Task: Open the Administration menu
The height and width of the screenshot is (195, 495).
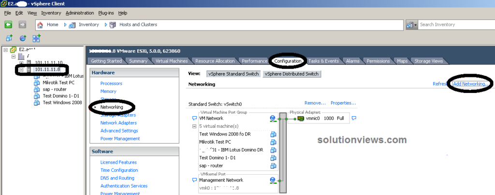Action: click(x=80, y=13)
